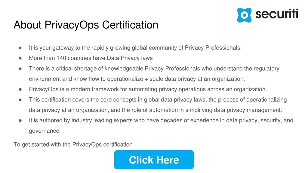
Task: Click the 'This certification covers the core' line
Action: point(158,100)
